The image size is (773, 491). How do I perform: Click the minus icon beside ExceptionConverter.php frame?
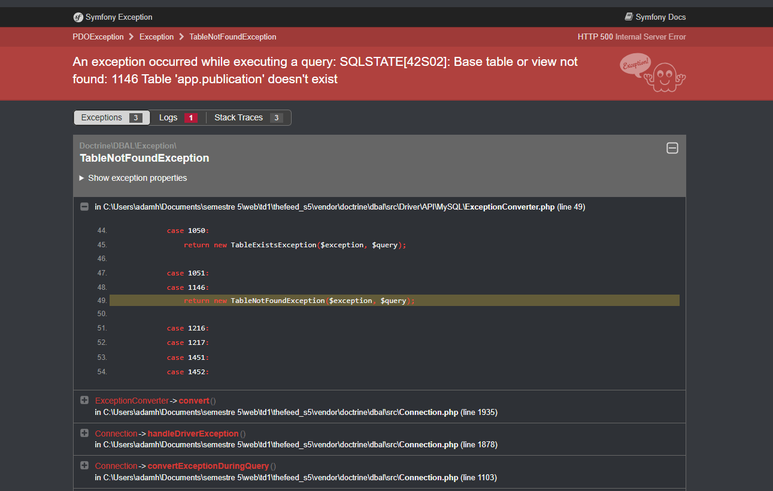point(84,207)
